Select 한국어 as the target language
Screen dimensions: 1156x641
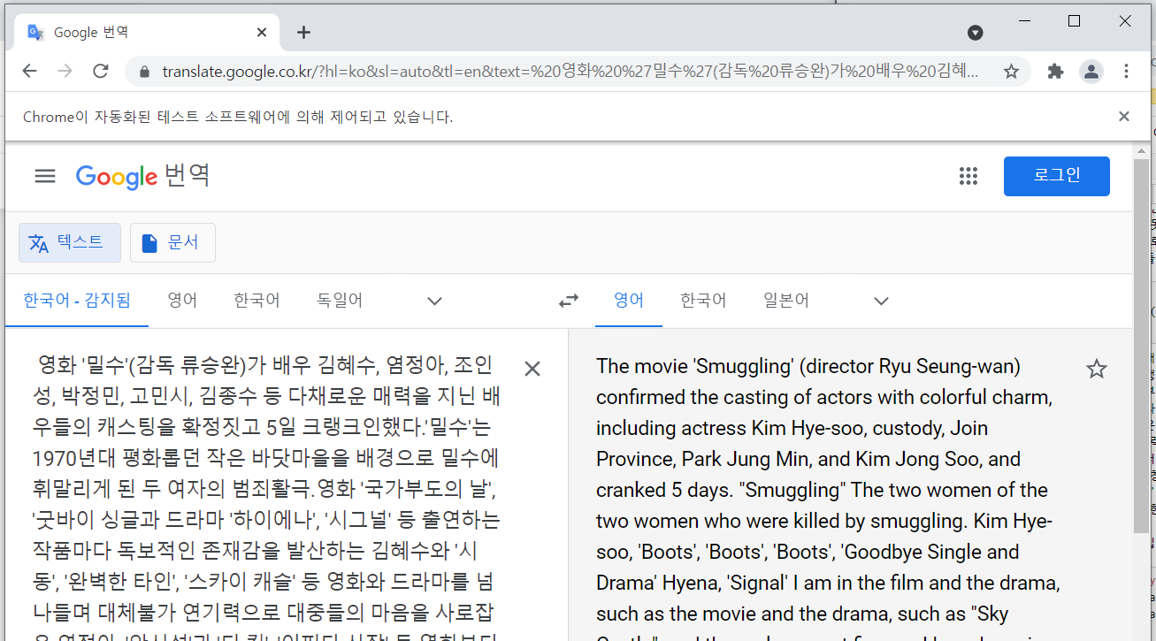pos(703,301)
